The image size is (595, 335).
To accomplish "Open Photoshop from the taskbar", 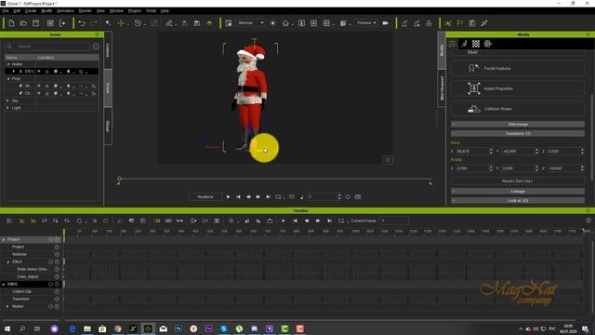I will [x=178, y=328].
